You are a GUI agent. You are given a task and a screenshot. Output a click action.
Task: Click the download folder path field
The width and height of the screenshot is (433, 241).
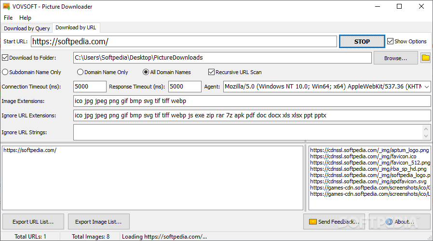(x=222, y=58)
